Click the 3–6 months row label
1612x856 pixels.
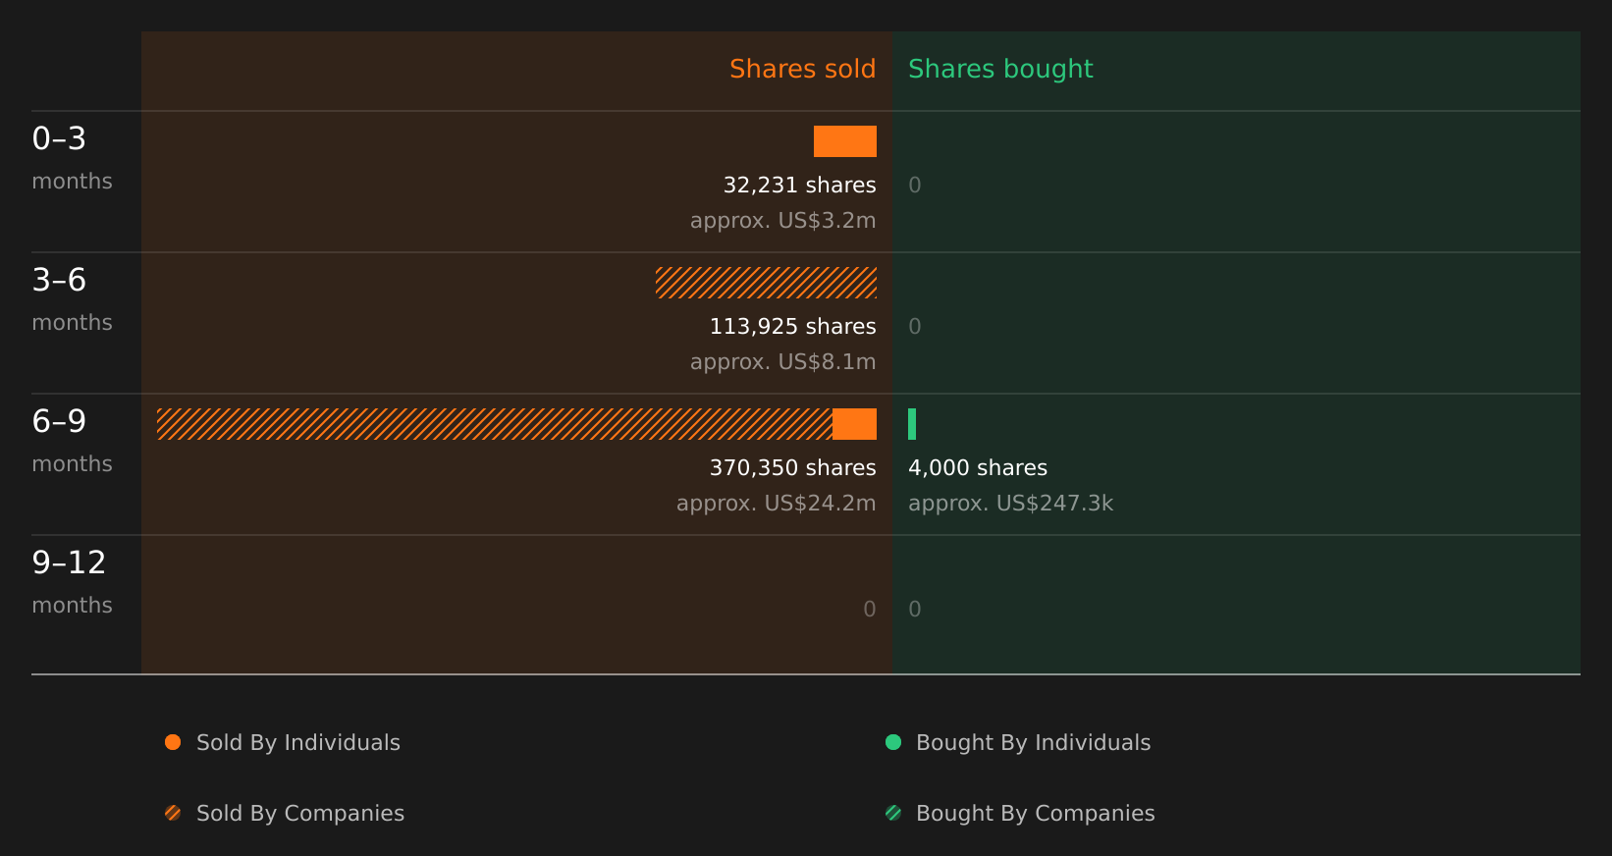tap(72, 298)
